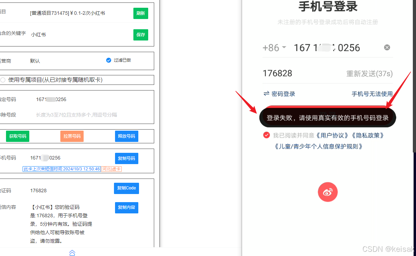Viewport: 416px width, 256px height.
Task: Open the 《用户协议》 link
Action: pyautogui.click(x=332, y=136)
